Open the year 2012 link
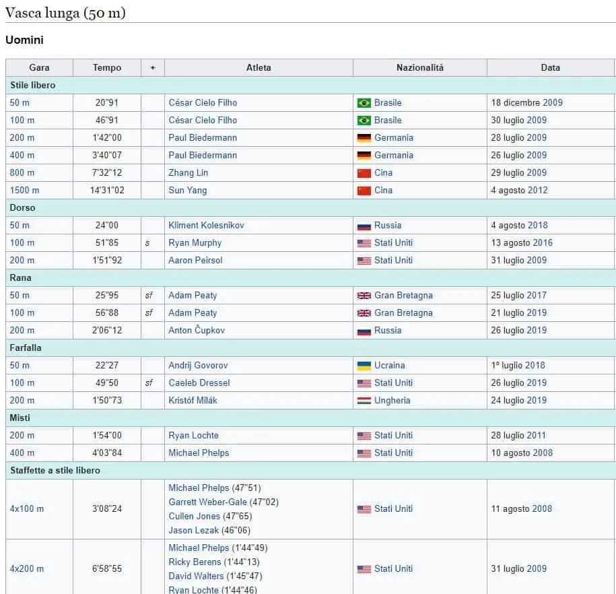The image size is (616, 594). click(x=537, y=190)
